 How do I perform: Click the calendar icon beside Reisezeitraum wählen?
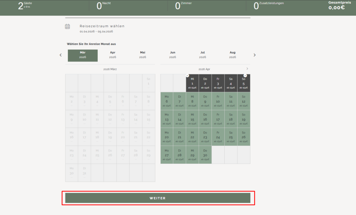pyautogui.click(x=67, y=26)
